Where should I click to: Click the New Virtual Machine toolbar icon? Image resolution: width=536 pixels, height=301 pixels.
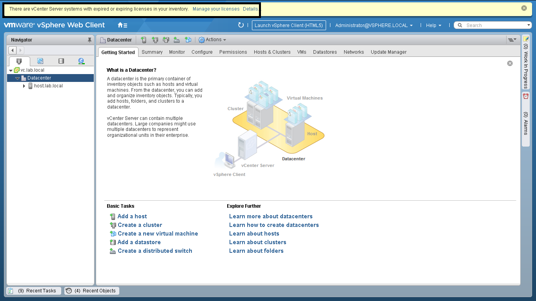coord(188,40)
